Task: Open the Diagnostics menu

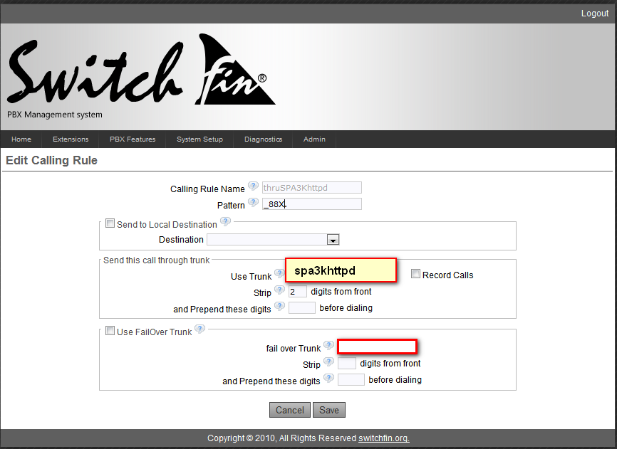Action: (x=263, y=139)
